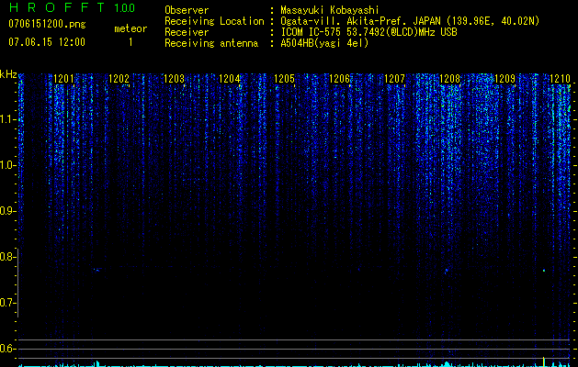Click the bright echo spot before 1210

[544, 271]
